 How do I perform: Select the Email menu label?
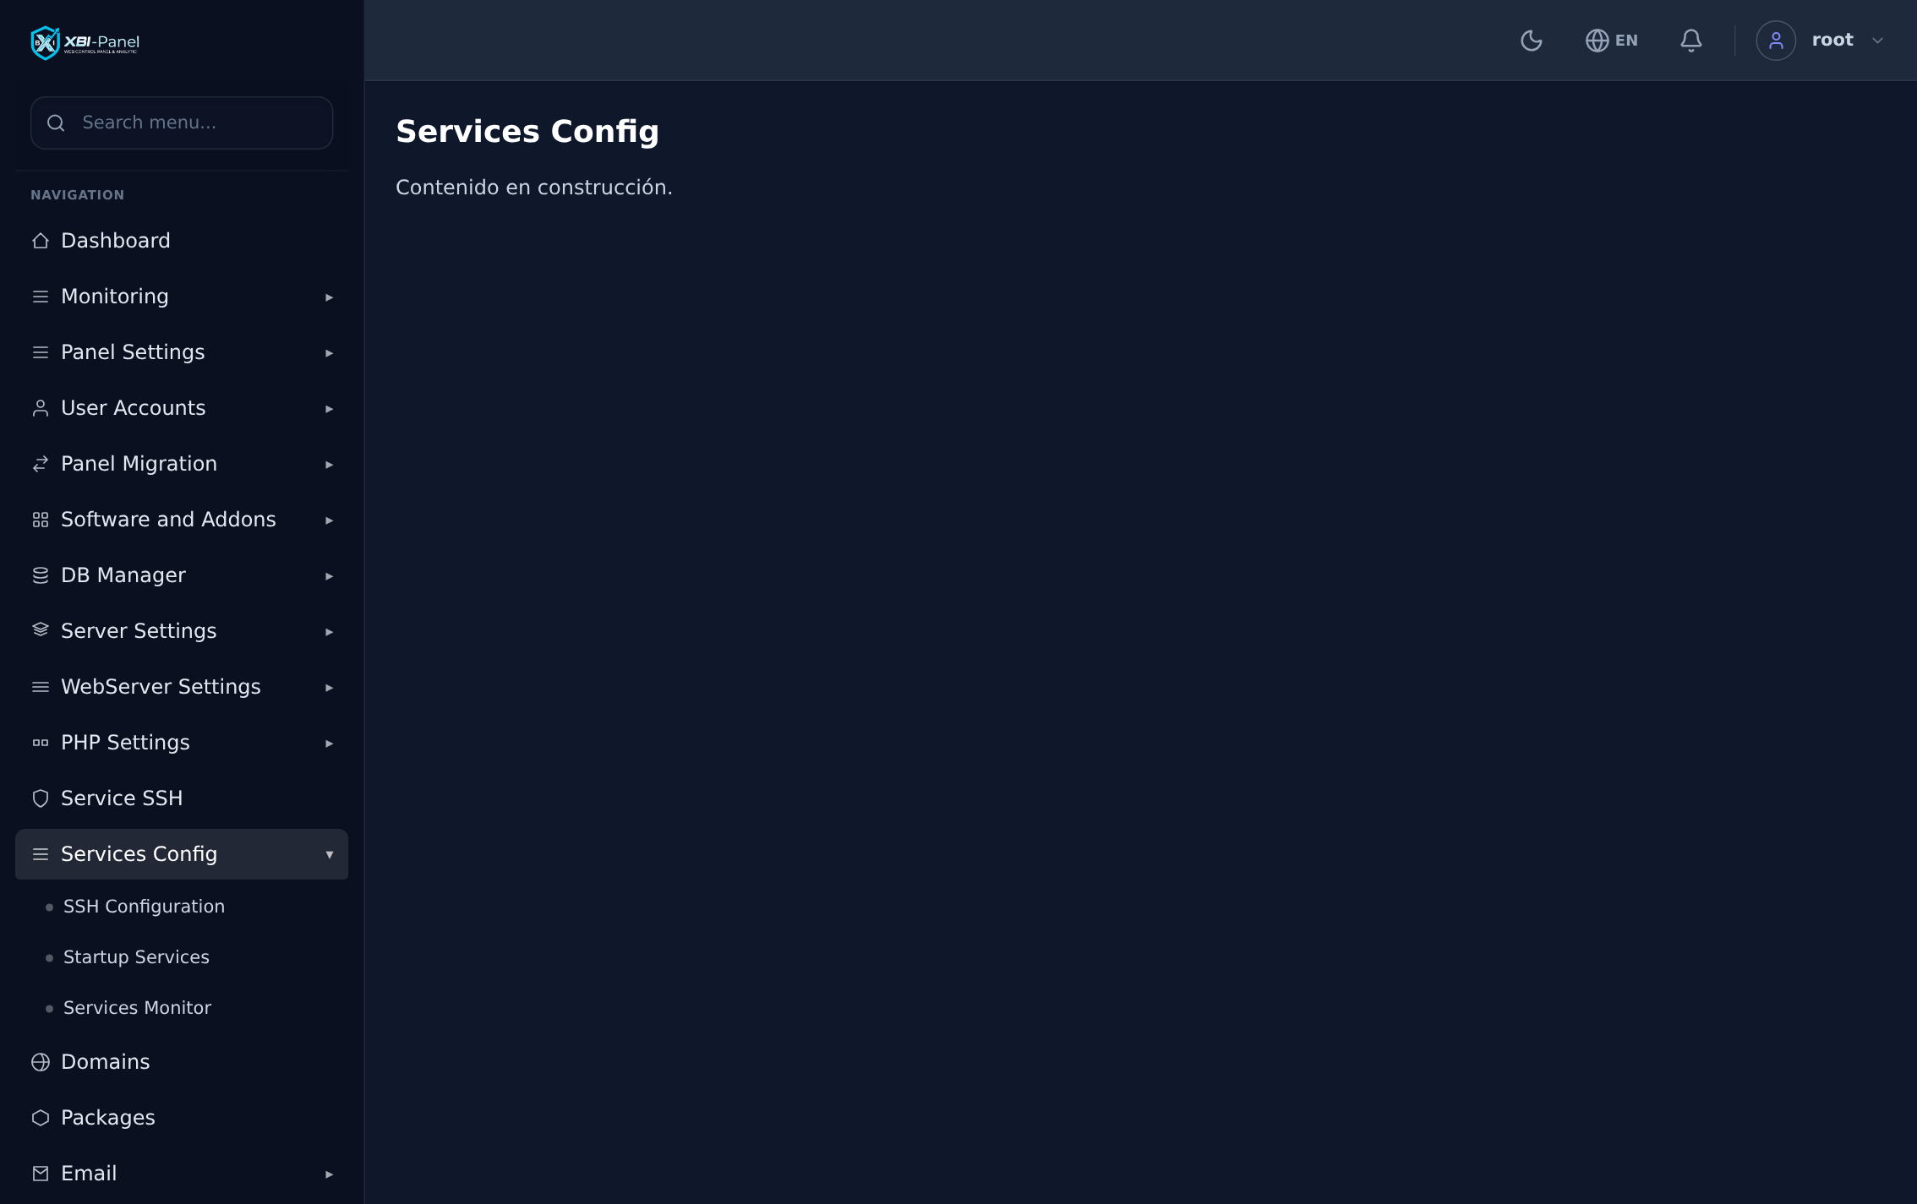coord(89,1174)
